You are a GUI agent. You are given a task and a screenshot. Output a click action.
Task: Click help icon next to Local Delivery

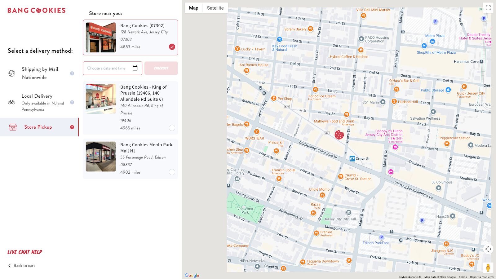point(72,102)
